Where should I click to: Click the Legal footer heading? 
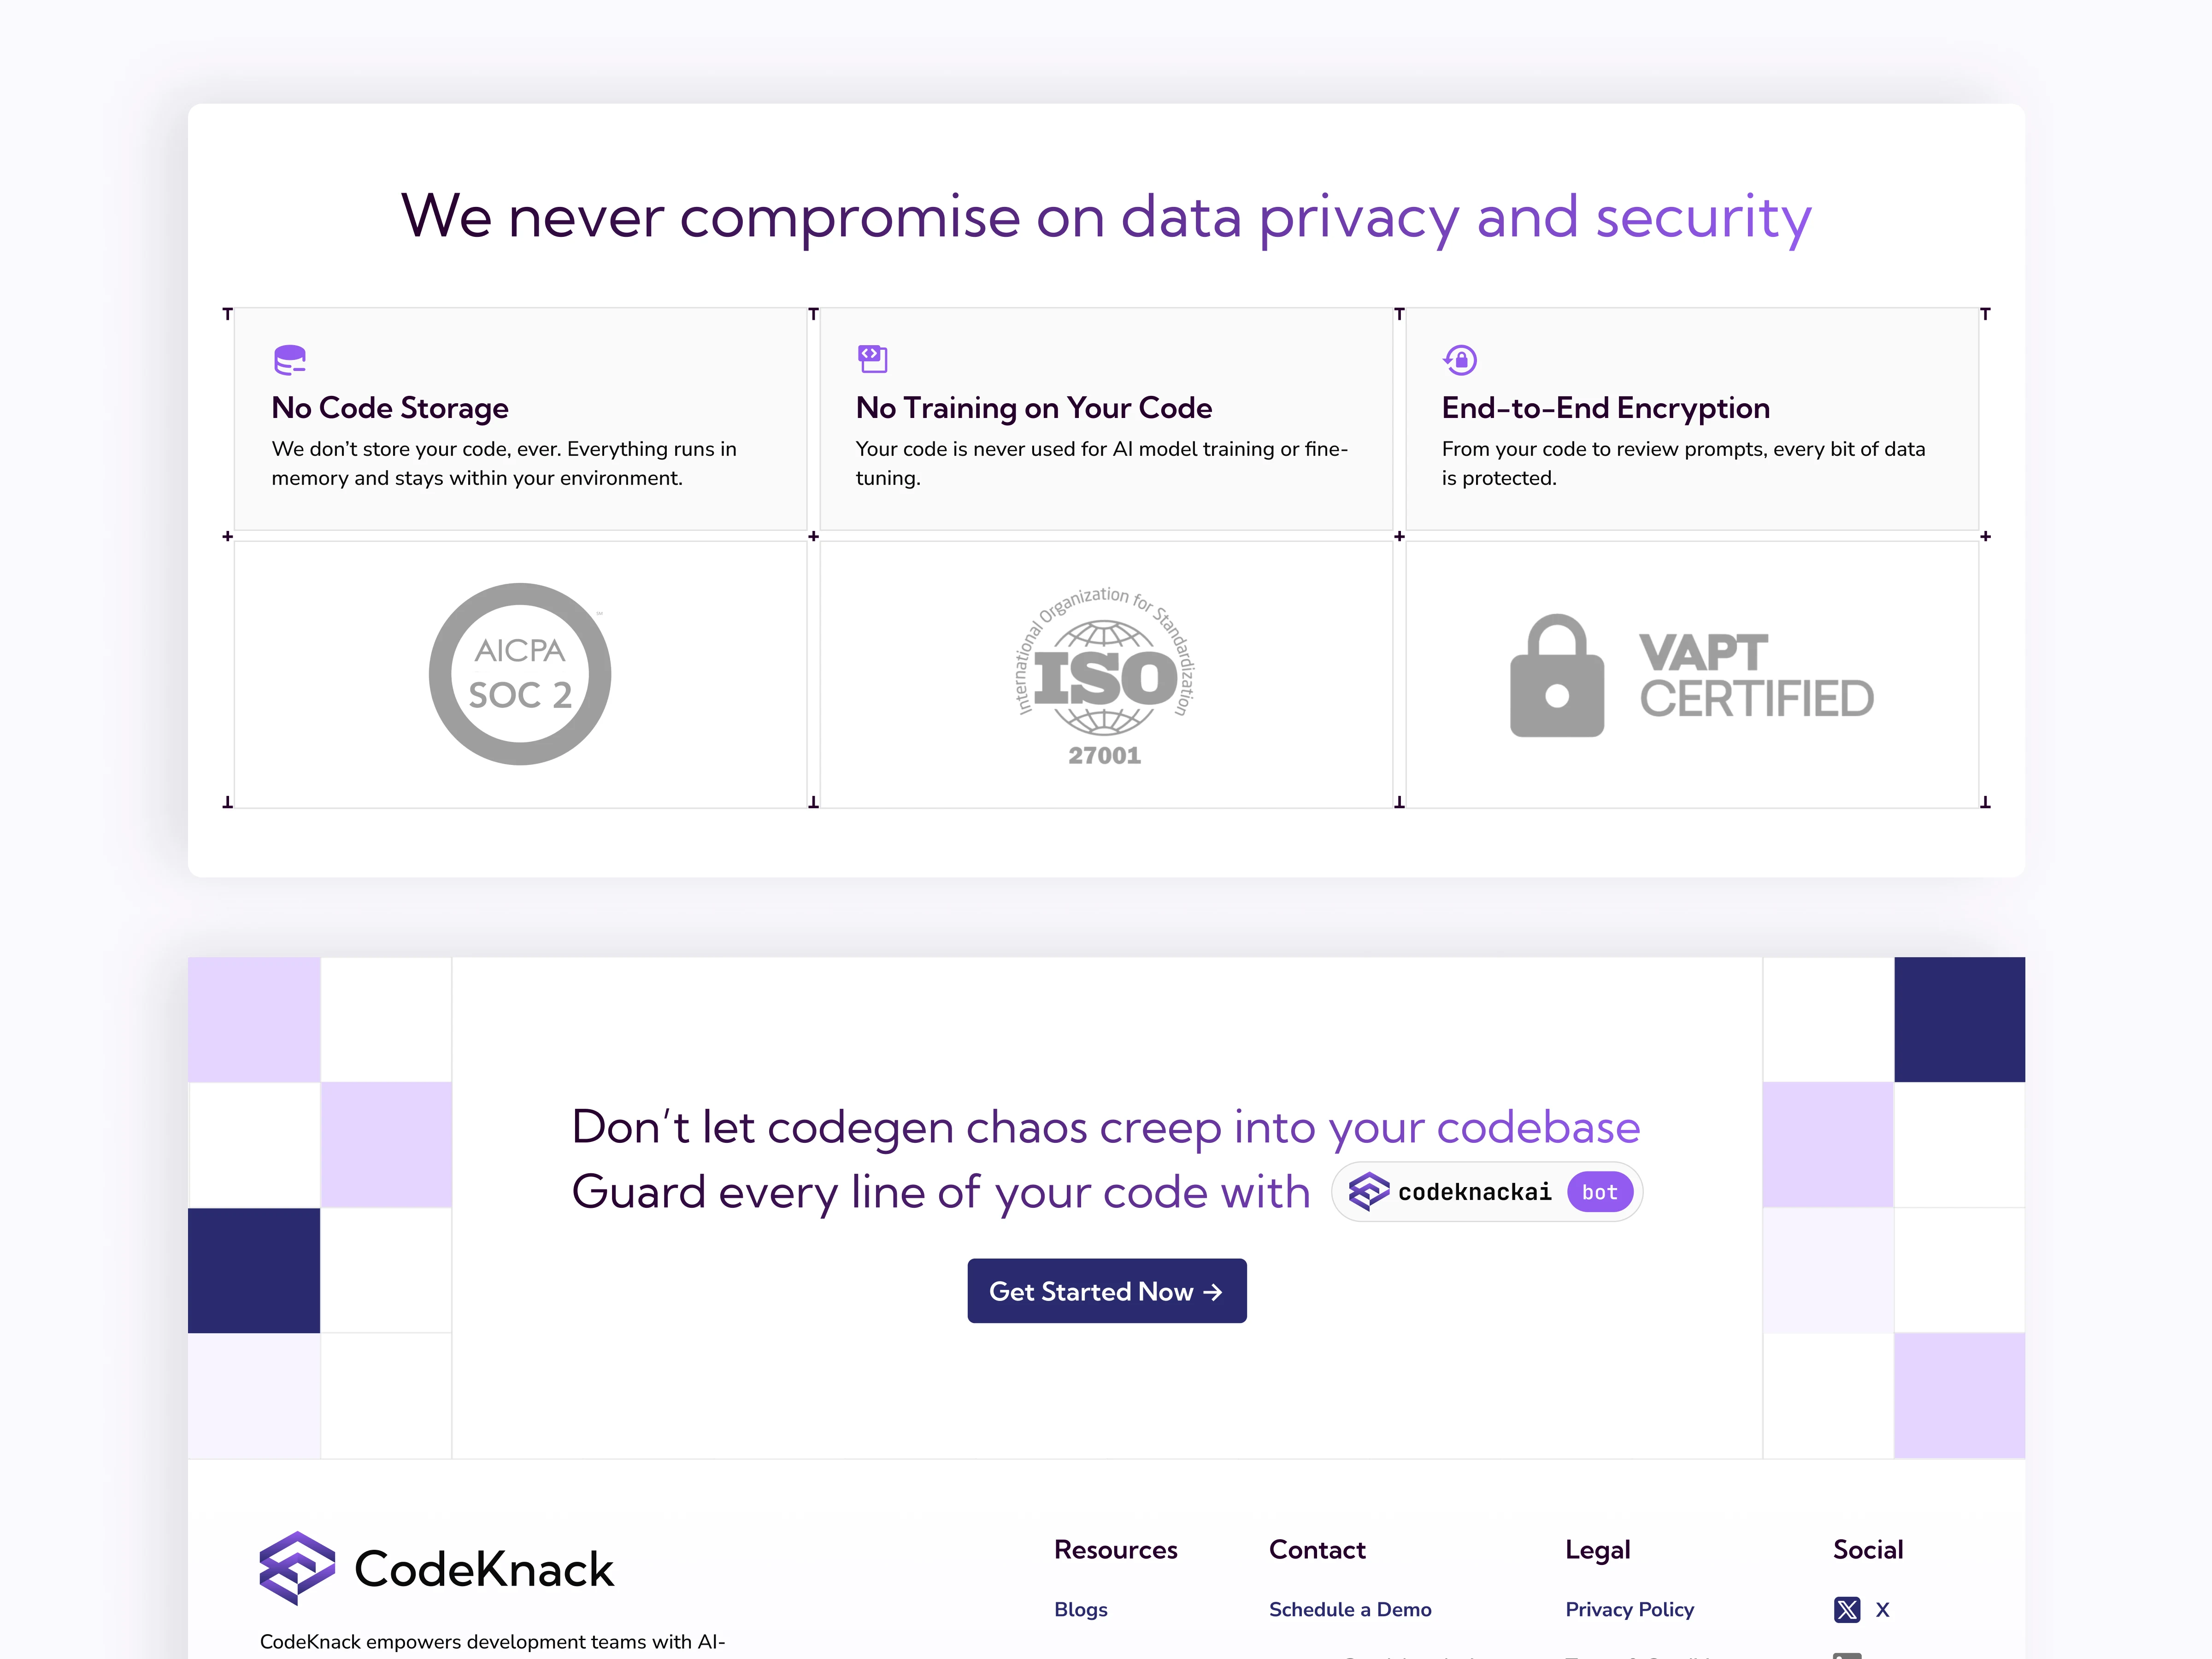pyautogui.click(x=1597, y=1549)
